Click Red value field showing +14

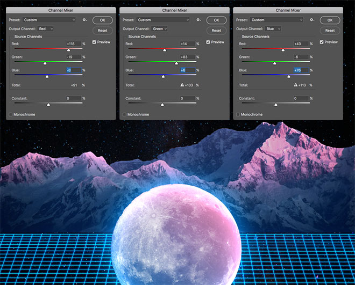pos(188,43)
